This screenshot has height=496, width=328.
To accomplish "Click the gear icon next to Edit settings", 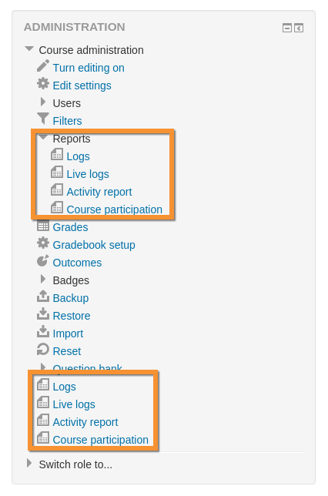I will 43,84.
